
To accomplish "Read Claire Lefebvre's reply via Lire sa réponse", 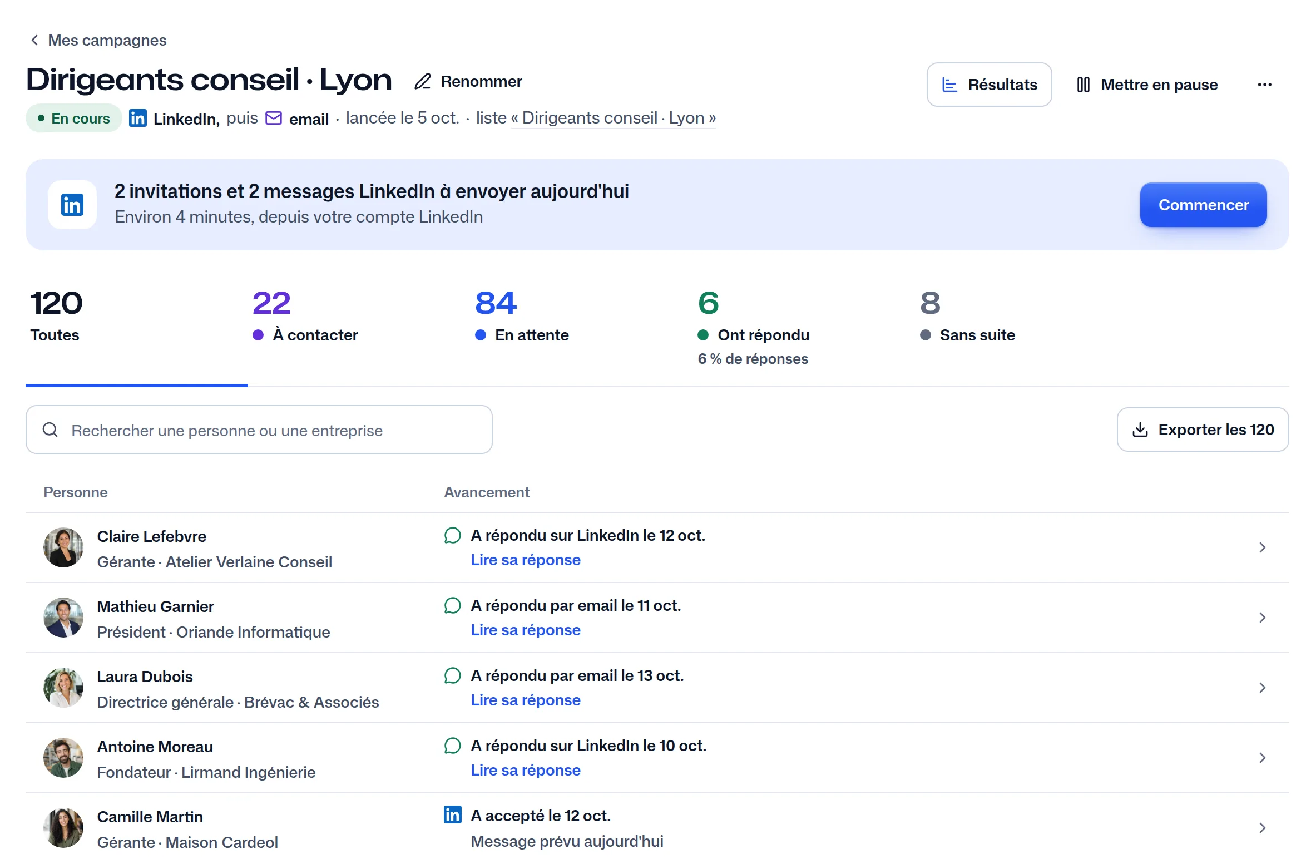I will pos(526,560).
